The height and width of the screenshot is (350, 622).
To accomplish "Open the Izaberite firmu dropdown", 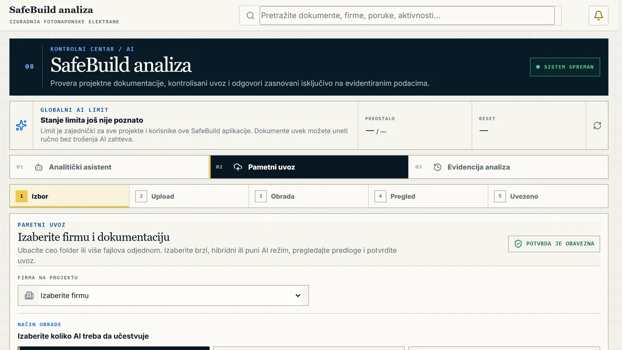I will tap(163, 296).
